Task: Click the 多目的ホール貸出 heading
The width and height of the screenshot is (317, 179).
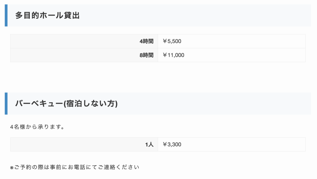Action: [x=47, y=16]
